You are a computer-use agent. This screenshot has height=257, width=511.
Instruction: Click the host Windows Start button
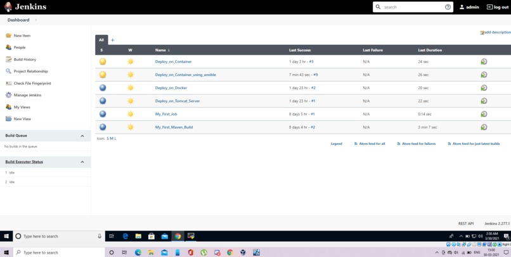6,253
